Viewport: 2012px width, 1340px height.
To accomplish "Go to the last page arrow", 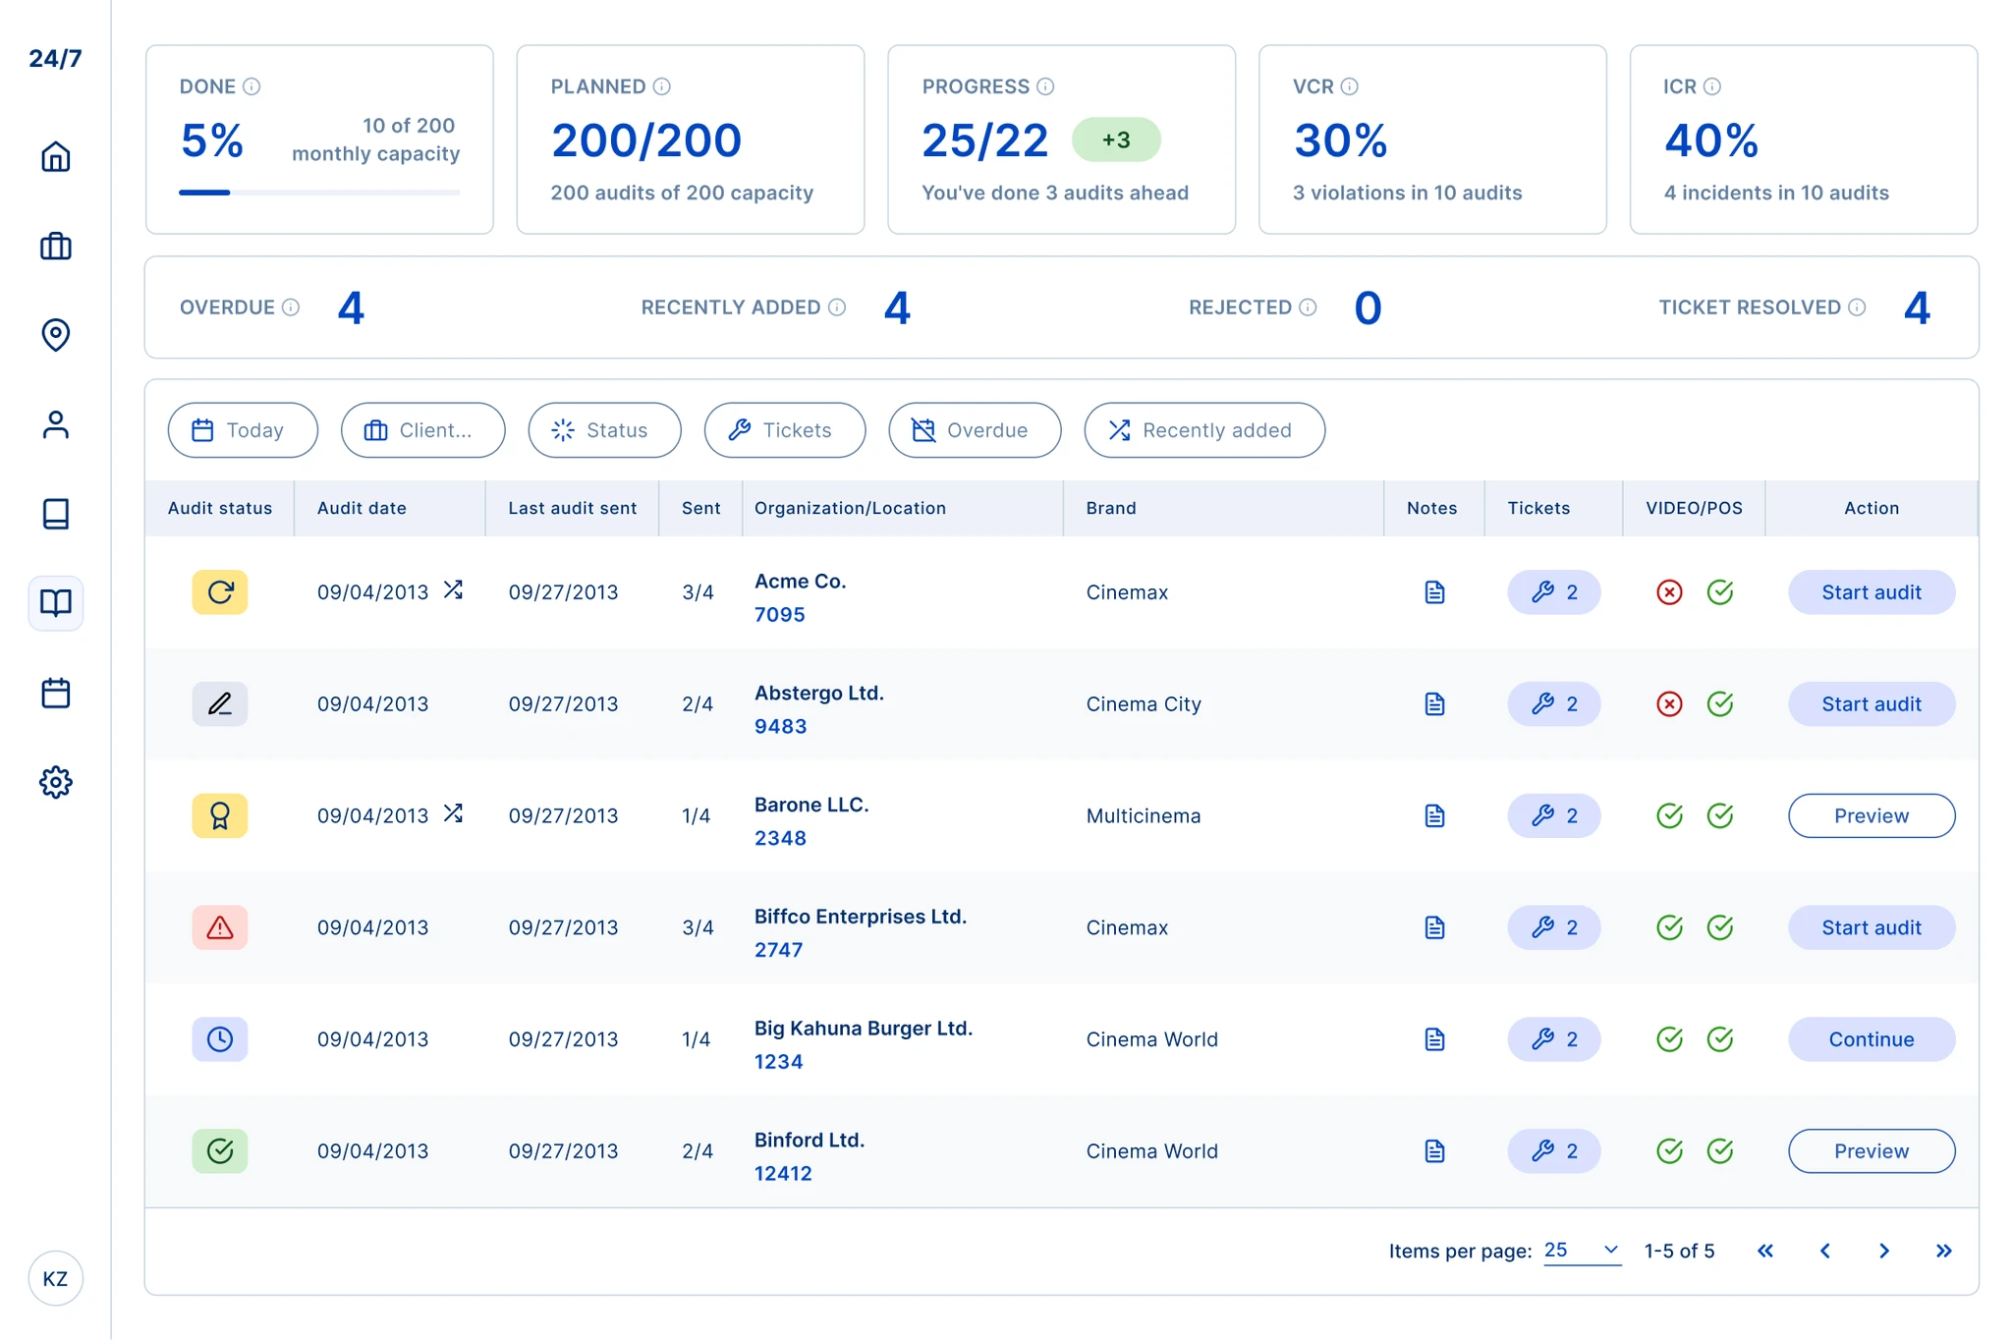I will pyautogui.click(x=1942, y=1251).
